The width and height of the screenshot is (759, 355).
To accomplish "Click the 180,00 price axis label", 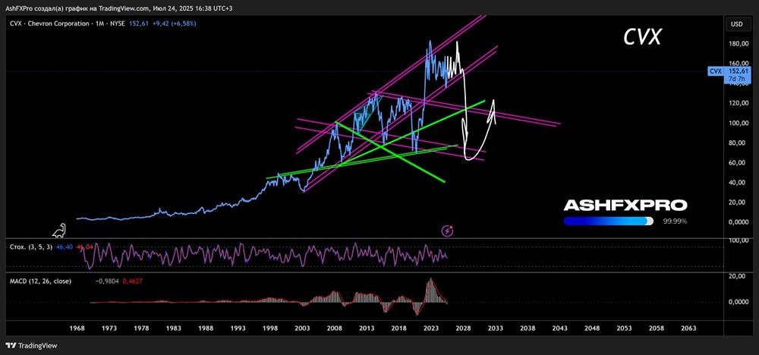I will tap(739, 44).
